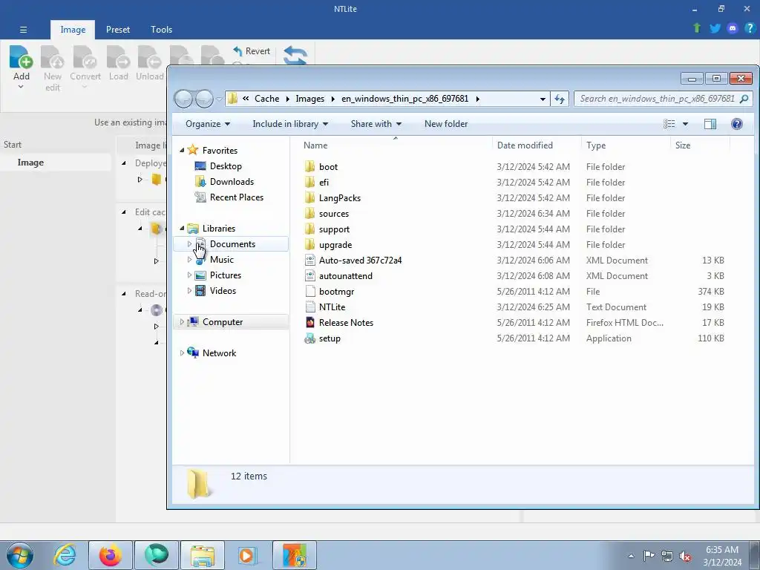Toggle the preview pane icon

[x=710, y=124]
